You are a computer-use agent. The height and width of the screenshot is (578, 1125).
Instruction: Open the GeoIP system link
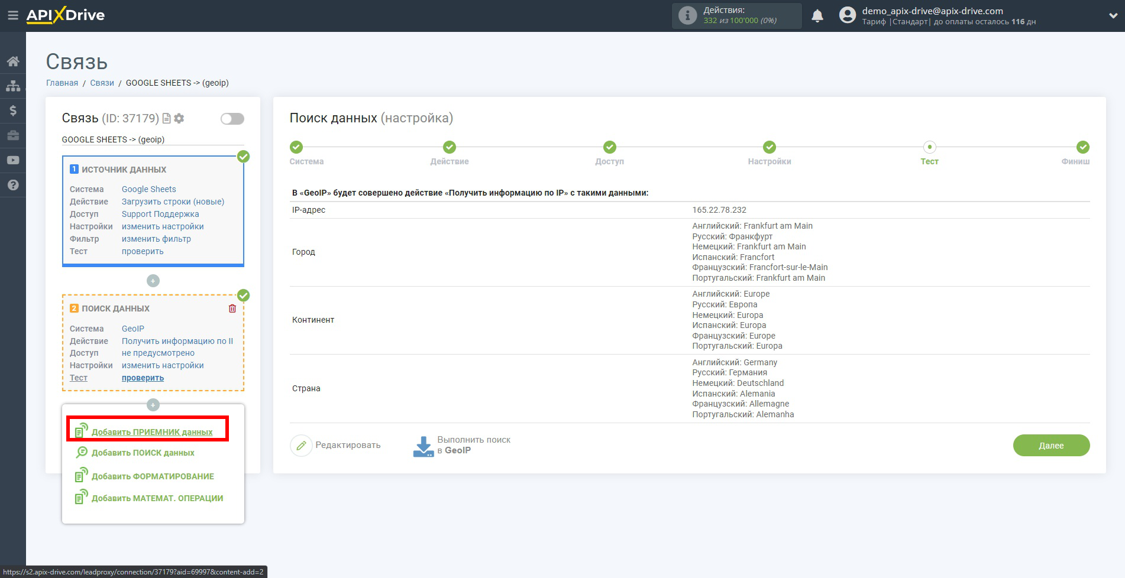click(133, 329)
